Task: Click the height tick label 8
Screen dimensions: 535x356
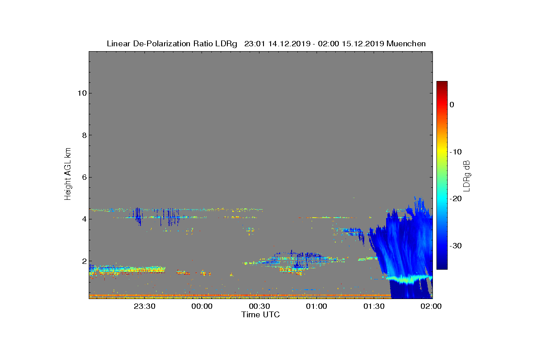Action: (83, 135)
